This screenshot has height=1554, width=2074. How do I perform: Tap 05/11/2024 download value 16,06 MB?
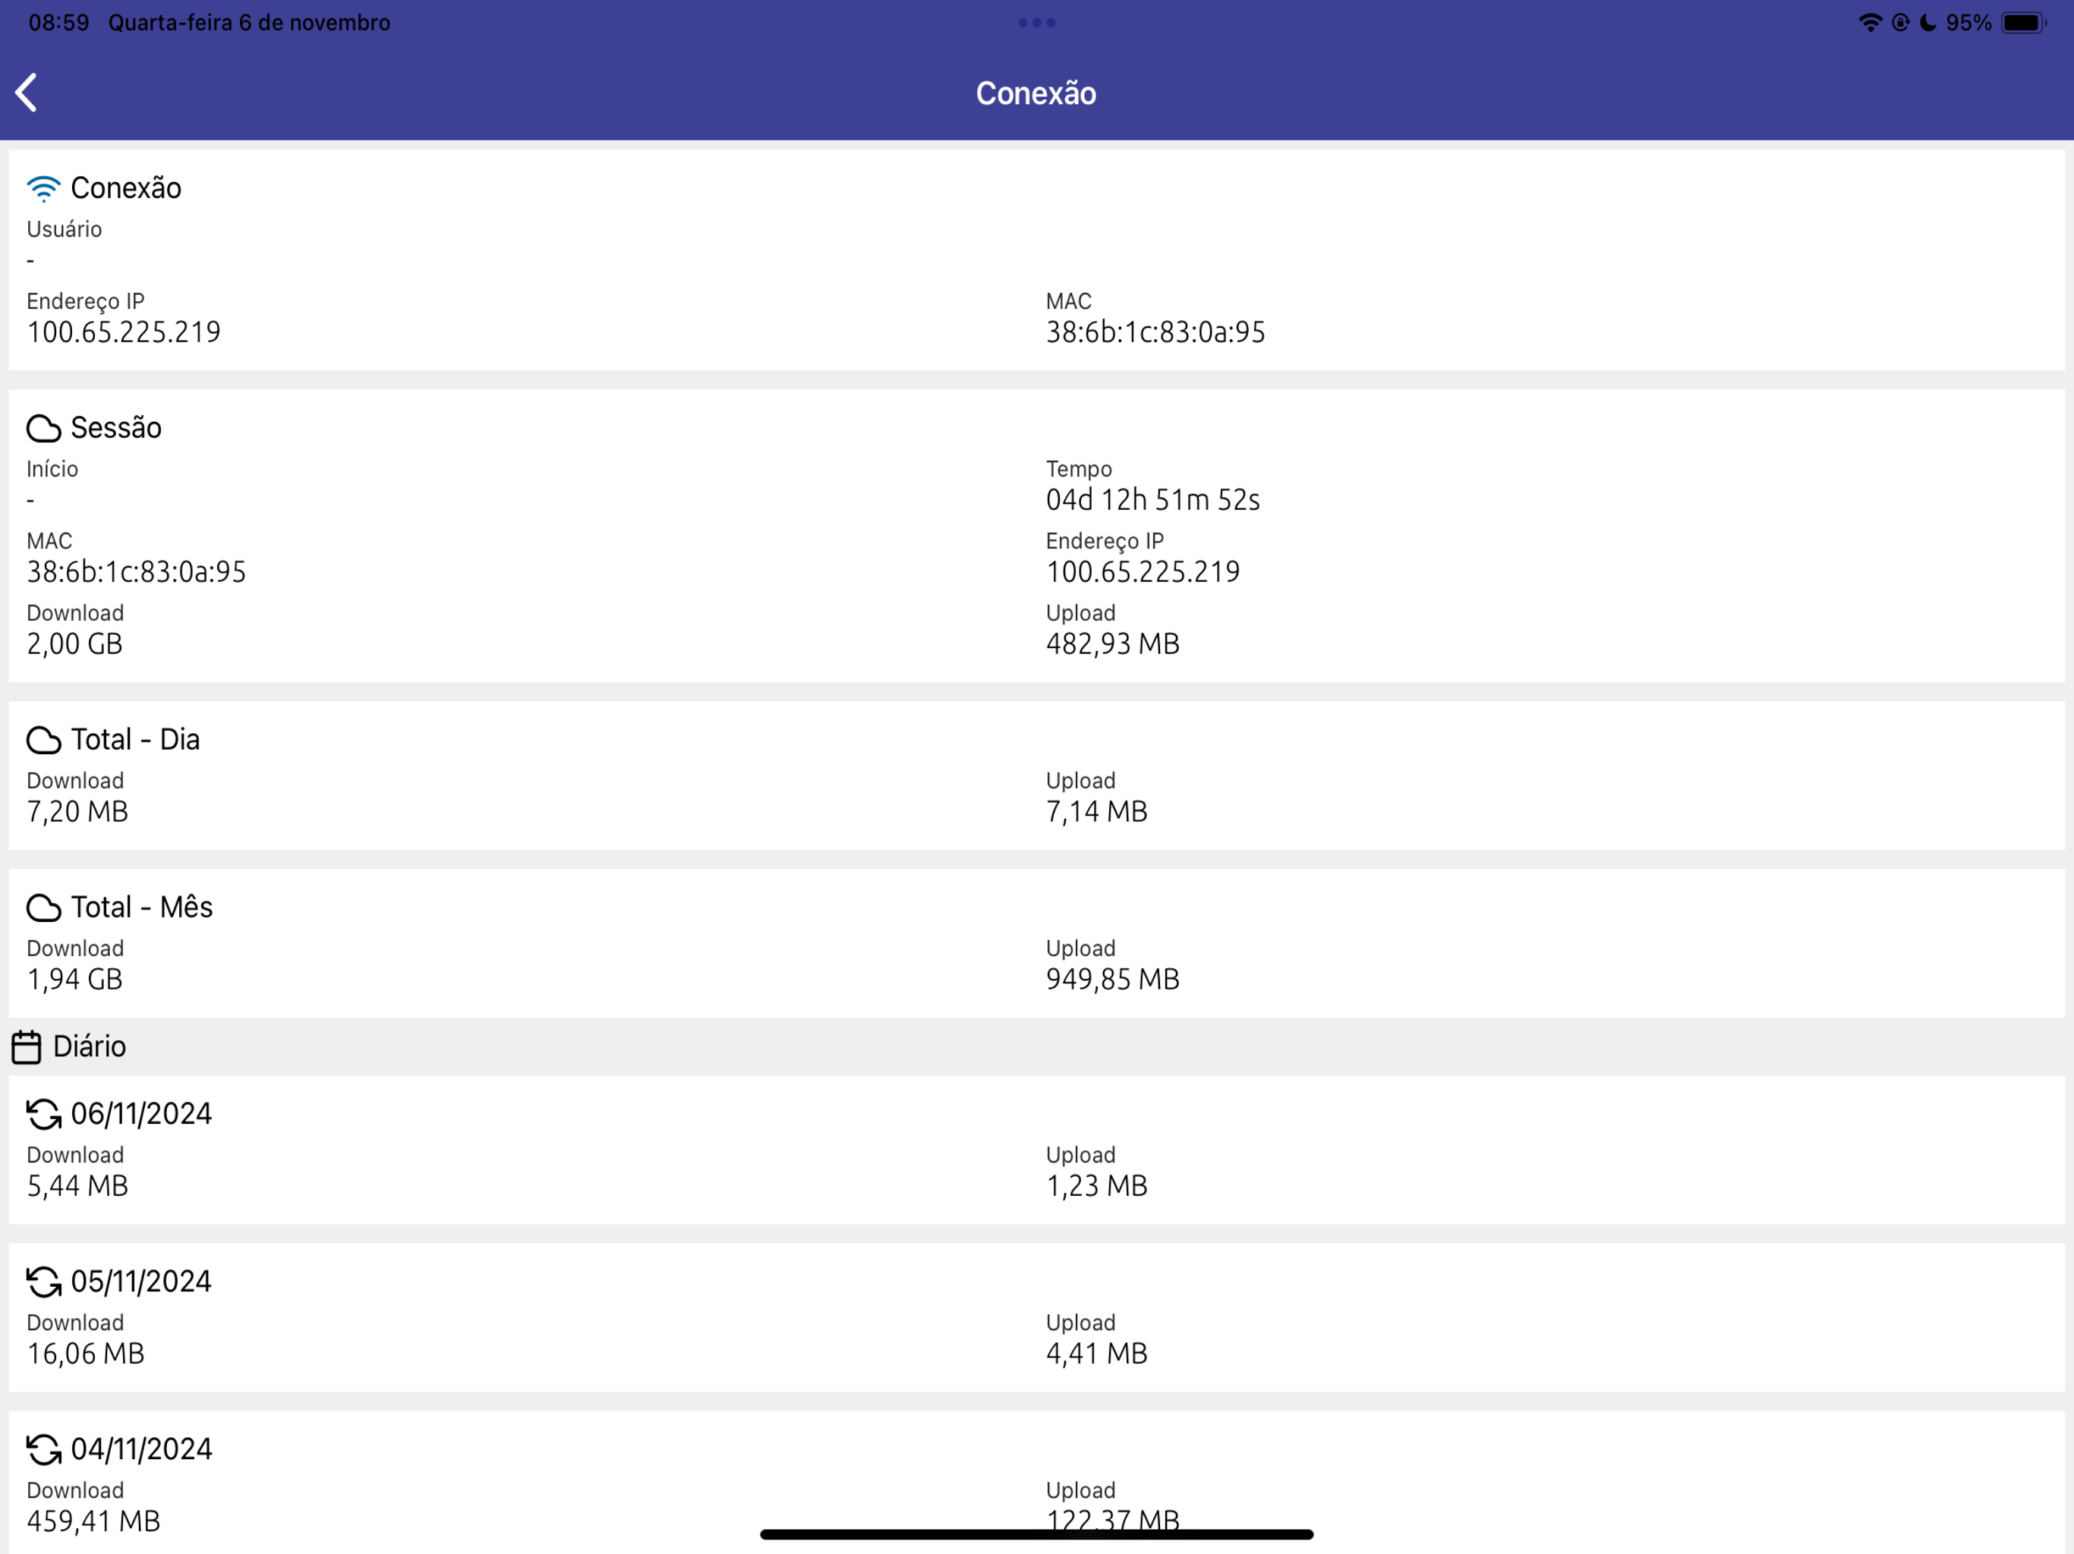click(x=85, y=1354)
